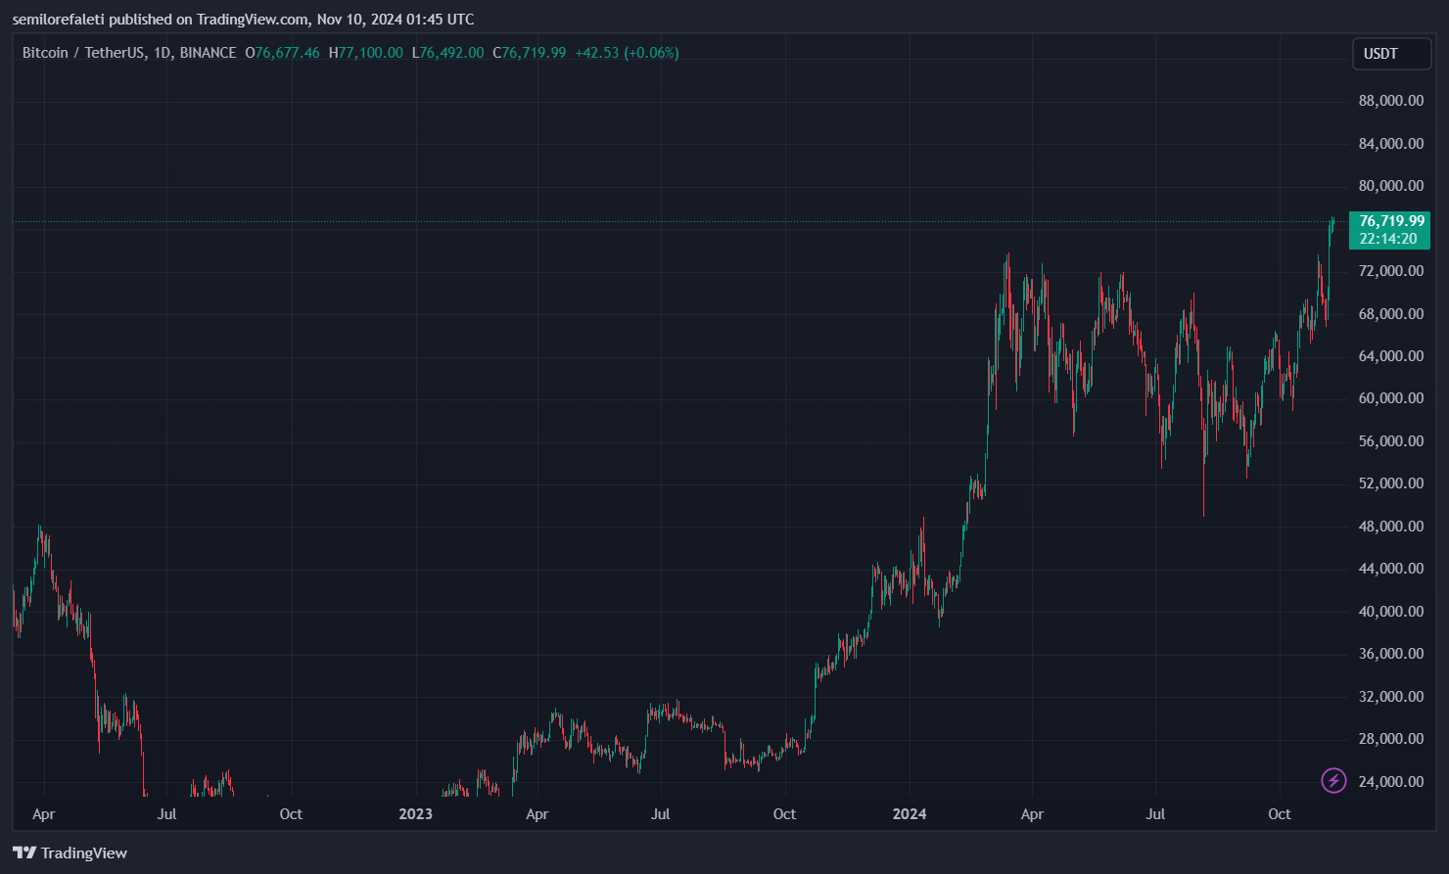Click the current price label 76,719.99
This screenshot has height=874, width=1449.
coord(1391,221)
